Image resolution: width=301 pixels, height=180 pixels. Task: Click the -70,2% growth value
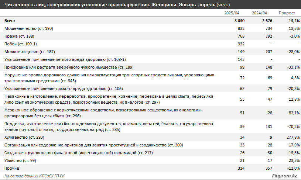click(292, 126)
